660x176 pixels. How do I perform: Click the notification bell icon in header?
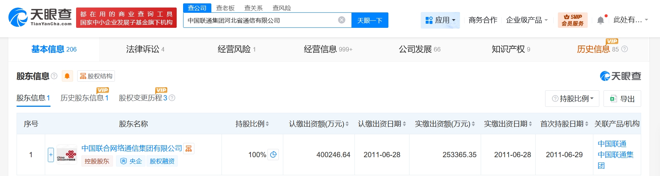pos(600,20)
